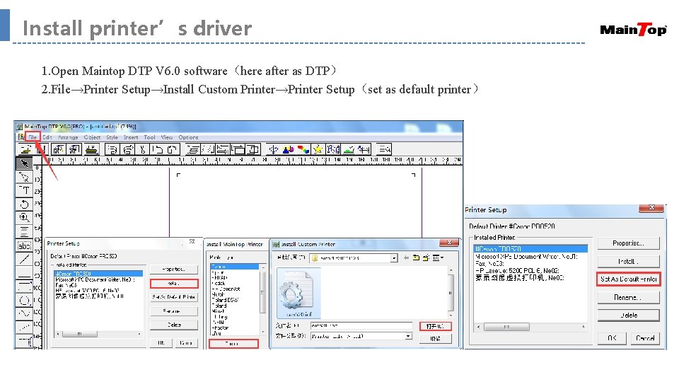Click Rename in left Printer Setup dialog
The width and height of the screenshot is (679, 382).
[x=174, y=311]
